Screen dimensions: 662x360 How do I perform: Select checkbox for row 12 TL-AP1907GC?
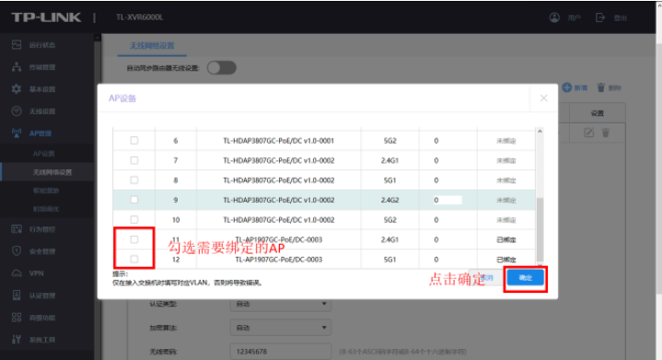click(x=134, y=259)
